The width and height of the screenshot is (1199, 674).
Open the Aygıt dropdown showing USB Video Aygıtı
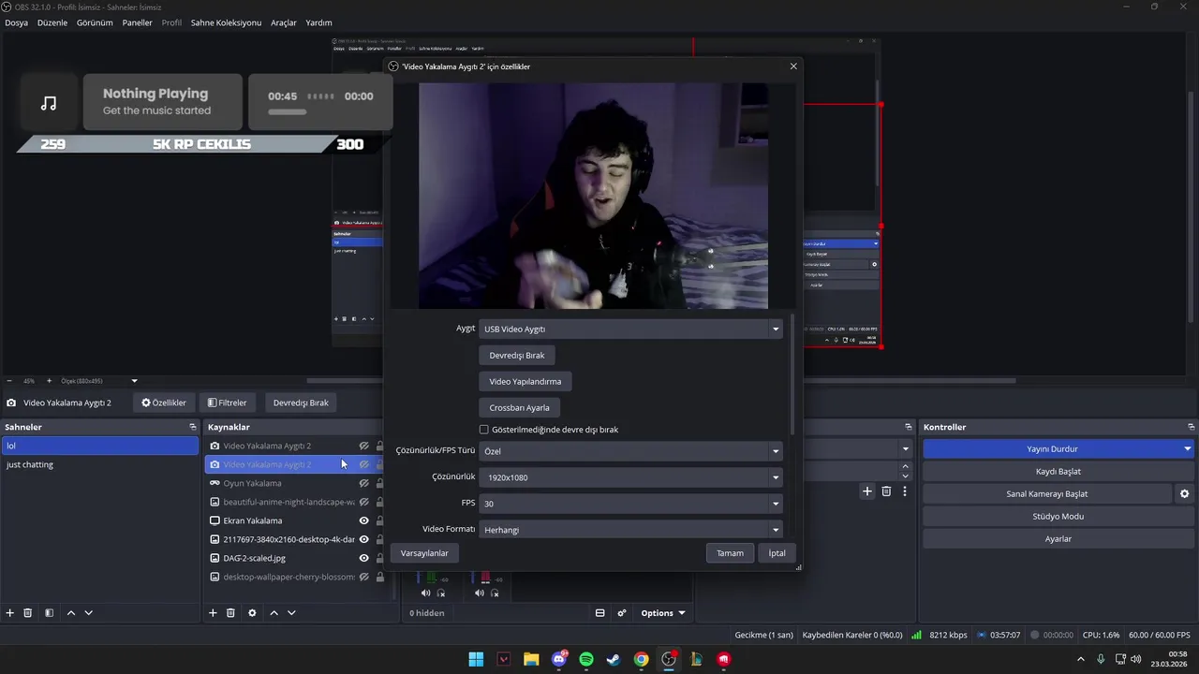630,329
